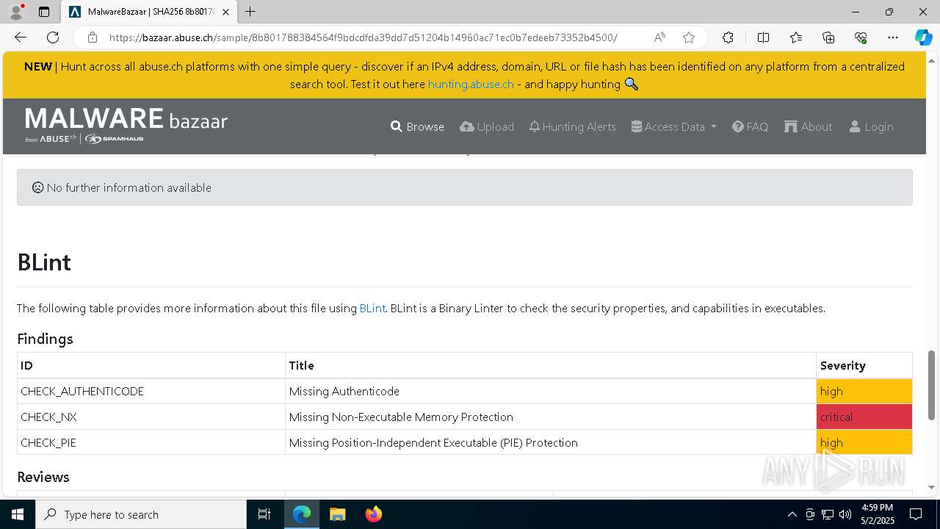Click the taskbar search box
Viewport: 940px width, 529px height.
click(141, 514)
